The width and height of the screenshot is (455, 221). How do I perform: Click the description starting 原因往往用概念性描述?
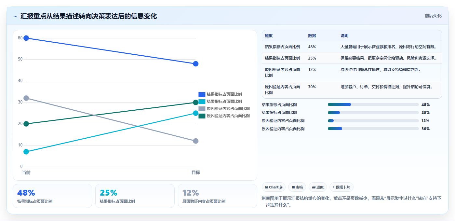381,70
